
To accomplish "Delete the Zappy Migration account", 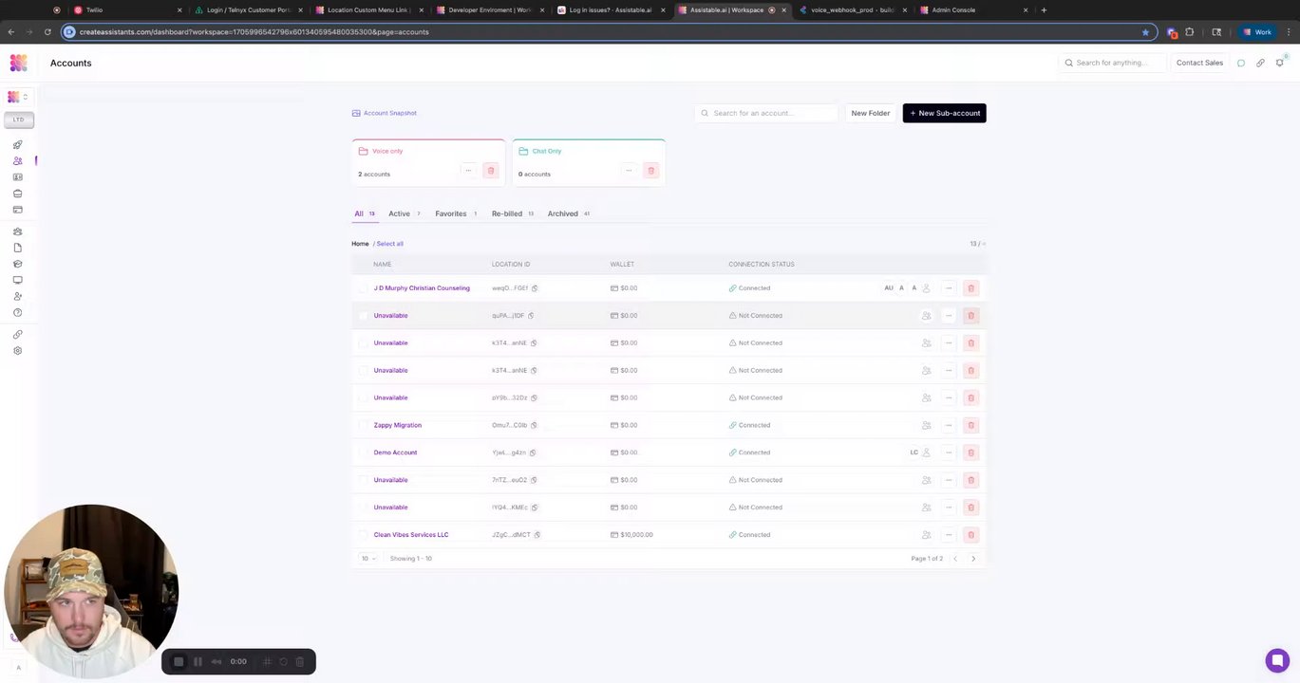I will (970, 425).
